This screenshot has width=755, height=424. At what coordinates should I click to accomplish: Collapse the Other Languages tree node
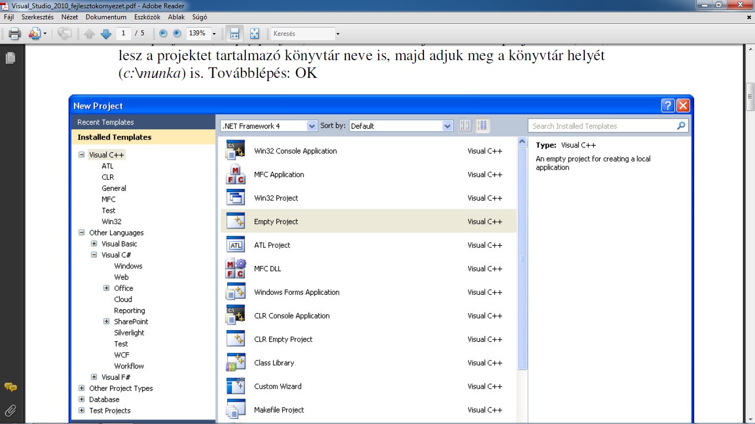pos(82,233)
